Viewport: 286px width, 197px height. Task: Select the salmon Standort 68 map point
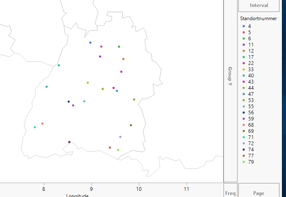[x=42, y=124]
